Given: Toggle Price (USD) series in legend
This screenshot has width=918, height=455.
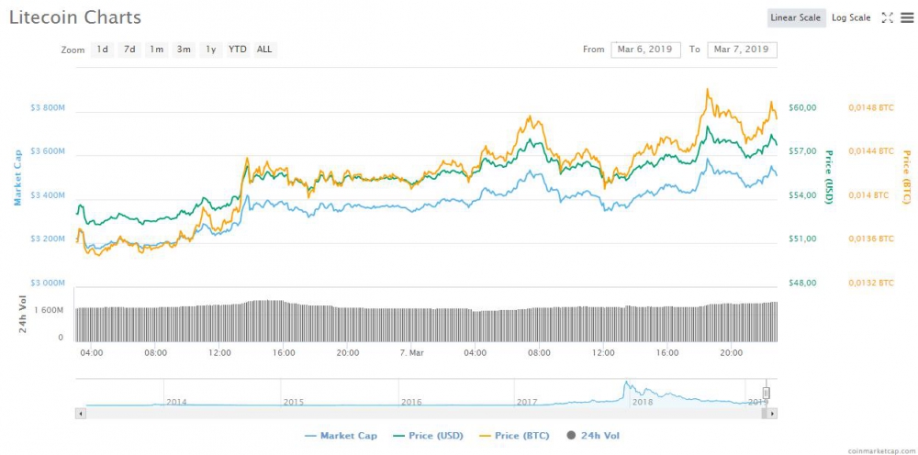Looking at the screenshot, I should click(429, 436).
